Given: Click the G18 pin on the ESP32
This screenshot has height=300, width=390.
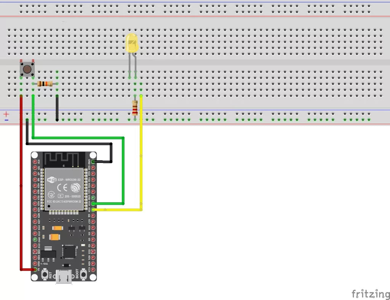Looking at the screenshot, I should click(x=93, y=209).
